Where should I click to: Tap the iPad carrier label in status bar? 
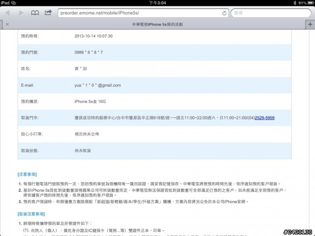[5, 3]
